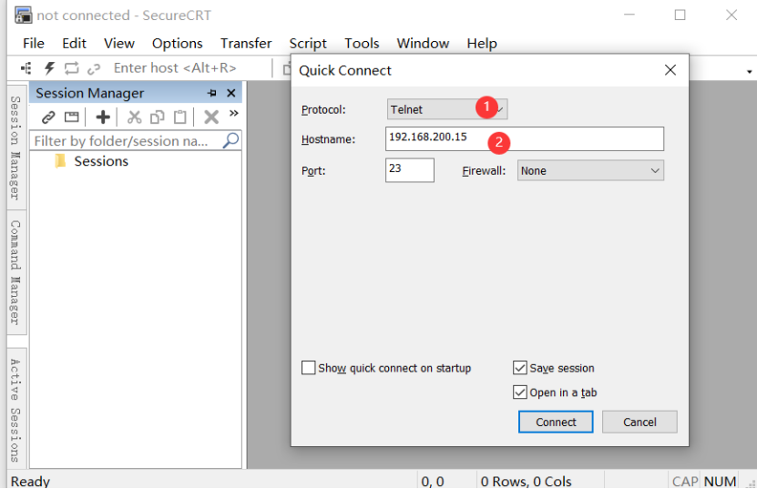
Task: Add new session with plus icon
Action: tap(103, 117)
